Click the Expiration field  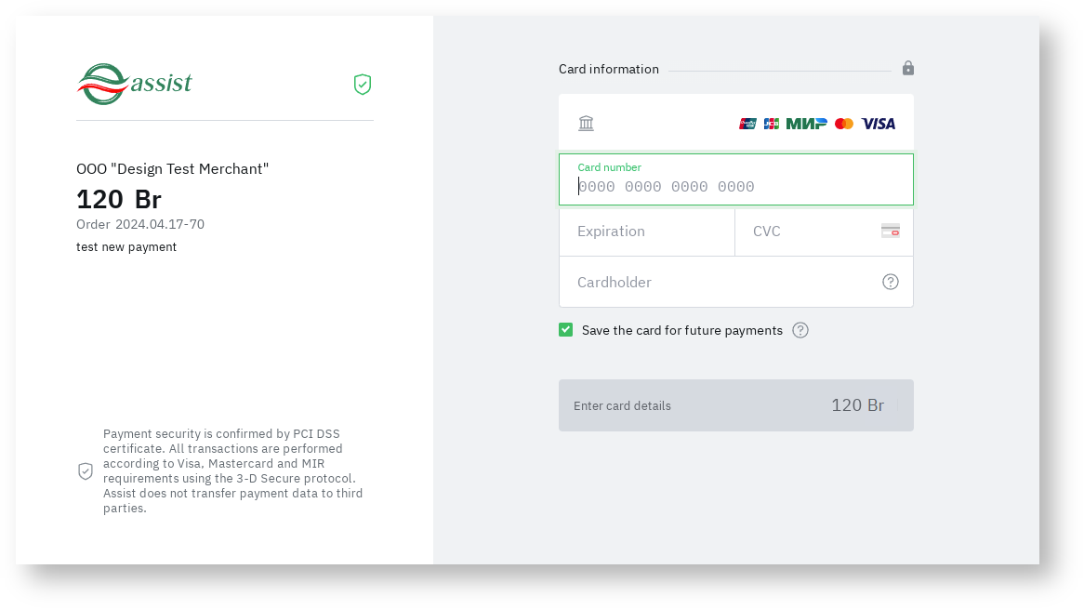point(646,232)
